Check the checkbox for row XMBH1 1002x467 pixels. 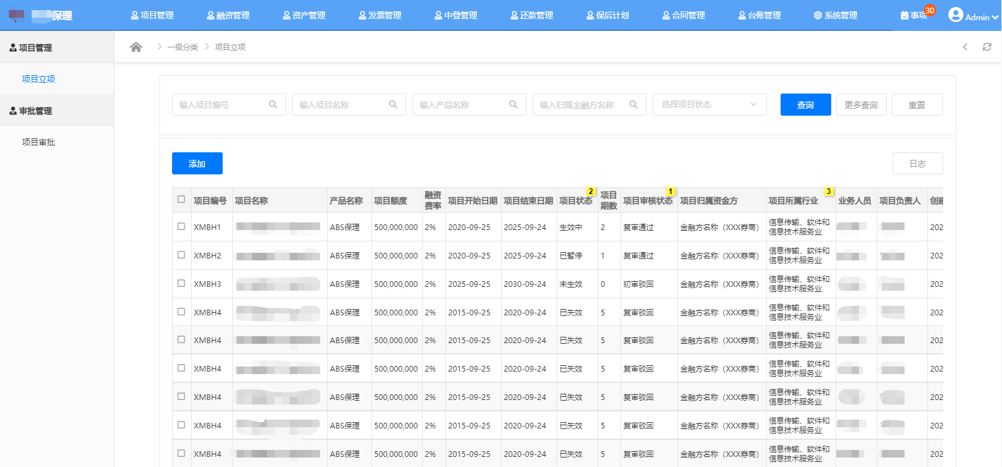pos(182,226)
